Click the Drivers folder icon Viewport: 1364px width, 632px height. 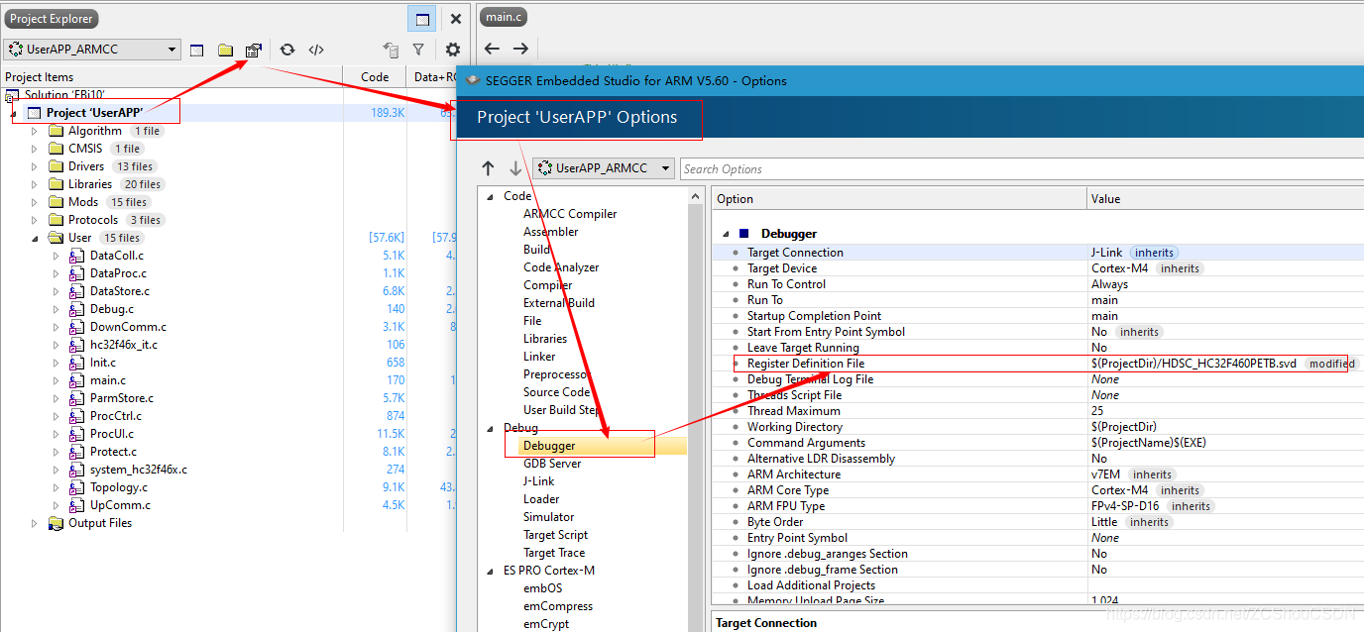(56, 166)
